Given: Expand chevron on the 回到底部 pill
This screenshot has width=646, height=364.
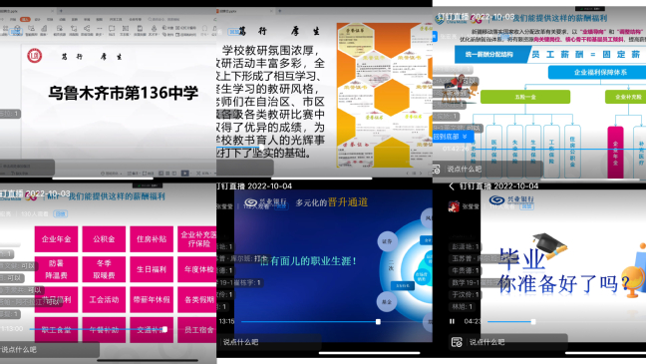Looking at the screenshot, I should (465, 137).
